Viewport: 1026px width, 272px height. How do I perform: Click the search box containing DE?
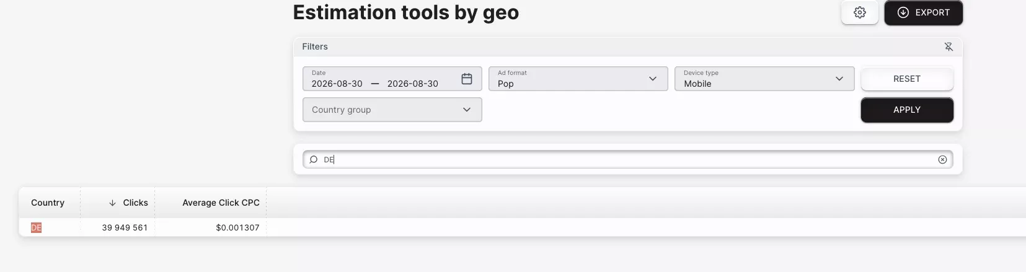click(x=627, y=159)
